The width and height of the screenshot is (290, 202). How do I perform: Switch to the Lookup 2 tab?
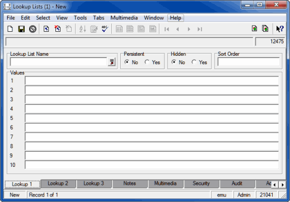(58, 184)
